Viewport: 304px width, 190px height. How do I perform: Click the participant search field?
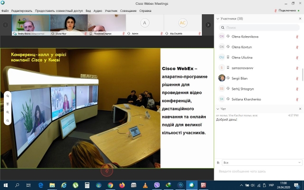259,28
